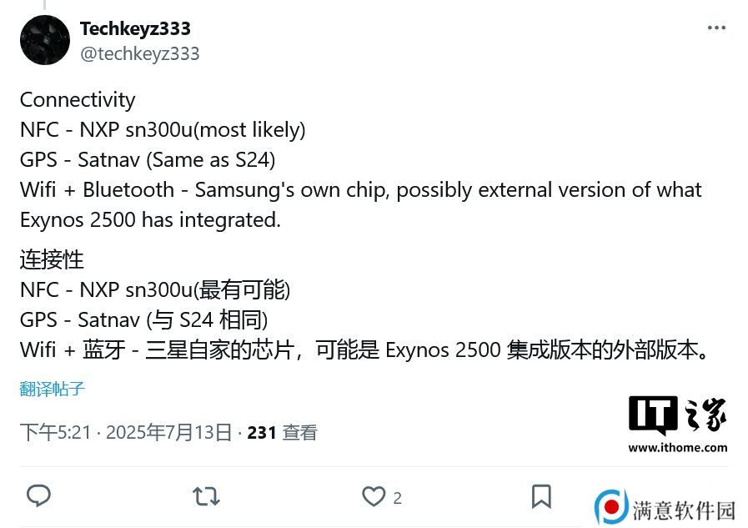Open the three-dot more options menu
The image size is (748, 528).
pyautogui.click(x=716, y=28)
